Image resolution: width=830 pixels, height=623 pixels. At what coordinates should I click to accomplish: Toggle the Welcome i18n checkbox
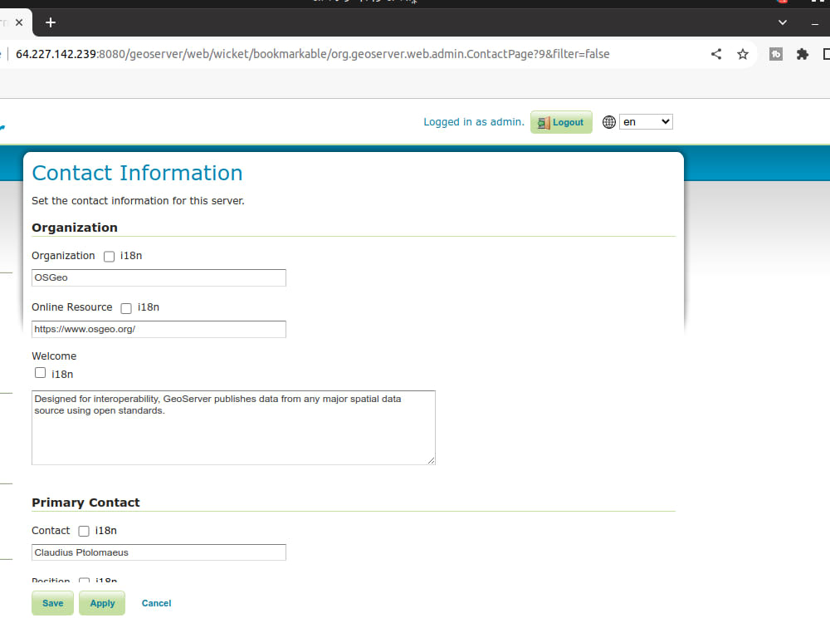40,373
